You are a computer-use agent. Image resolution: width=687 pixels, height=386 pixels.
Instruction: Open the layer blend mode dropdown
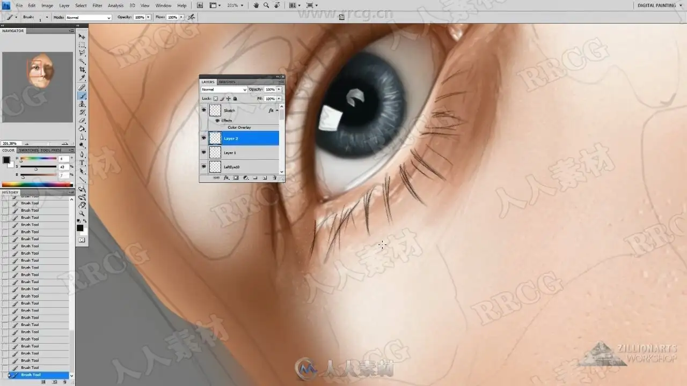tap(224, 90)
